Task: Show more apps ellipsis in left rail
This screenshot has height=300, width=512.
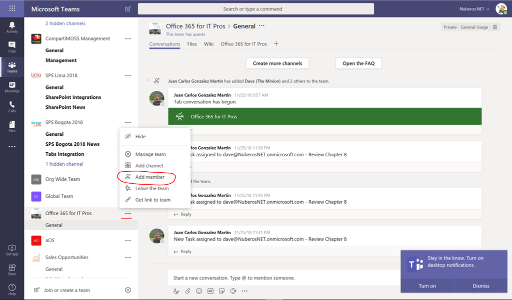Action: [12, 147]
